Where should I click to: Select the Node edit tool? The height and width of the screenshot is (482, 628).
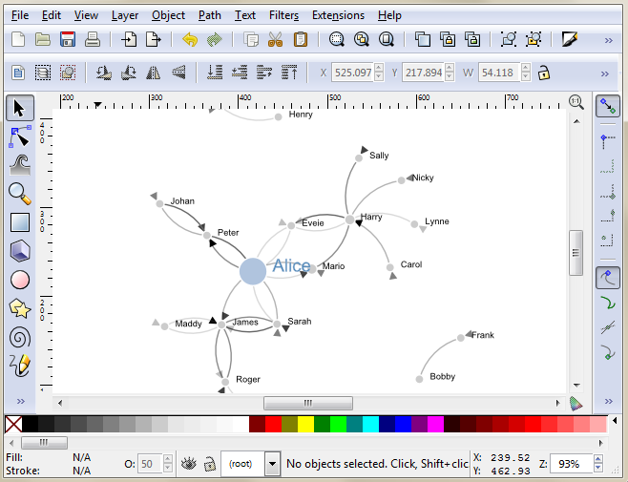point(20,136)
